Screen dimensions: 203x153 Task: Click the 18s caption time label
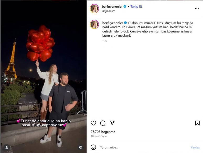pyautogui.click(x=104, y=41)
